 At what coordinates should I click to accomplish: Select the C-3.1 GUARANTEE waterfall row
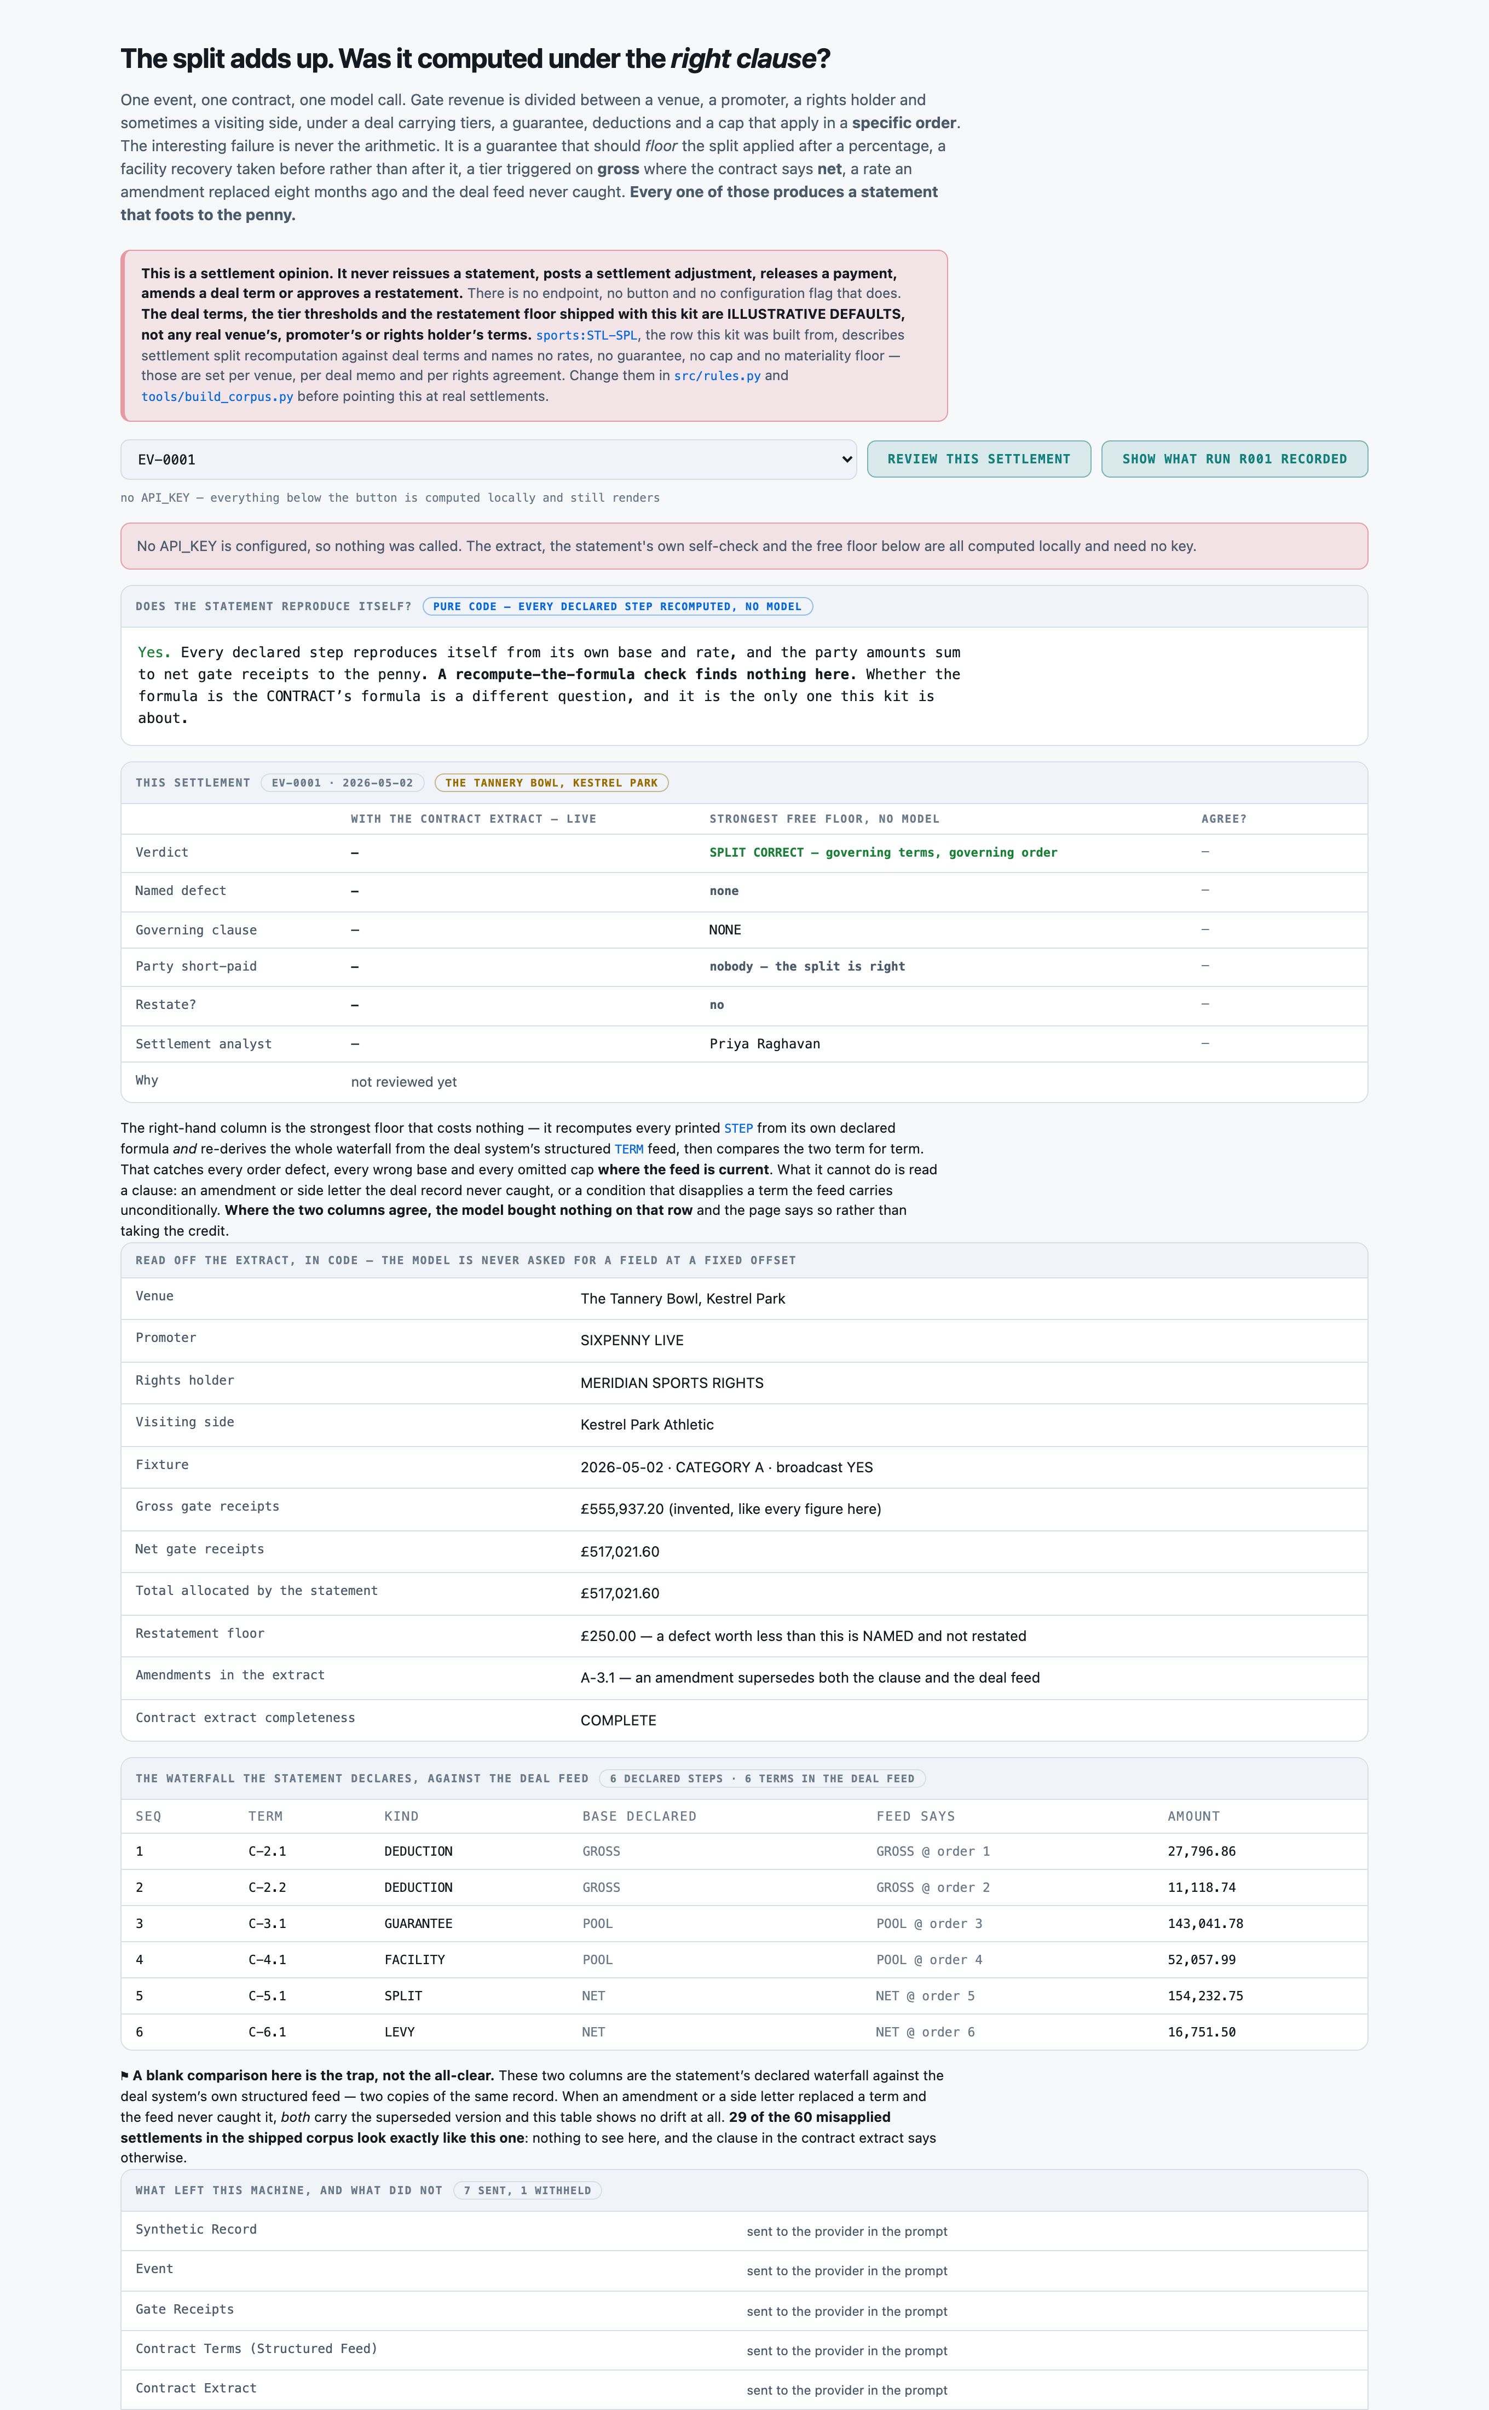click(x=743, y=1923)
